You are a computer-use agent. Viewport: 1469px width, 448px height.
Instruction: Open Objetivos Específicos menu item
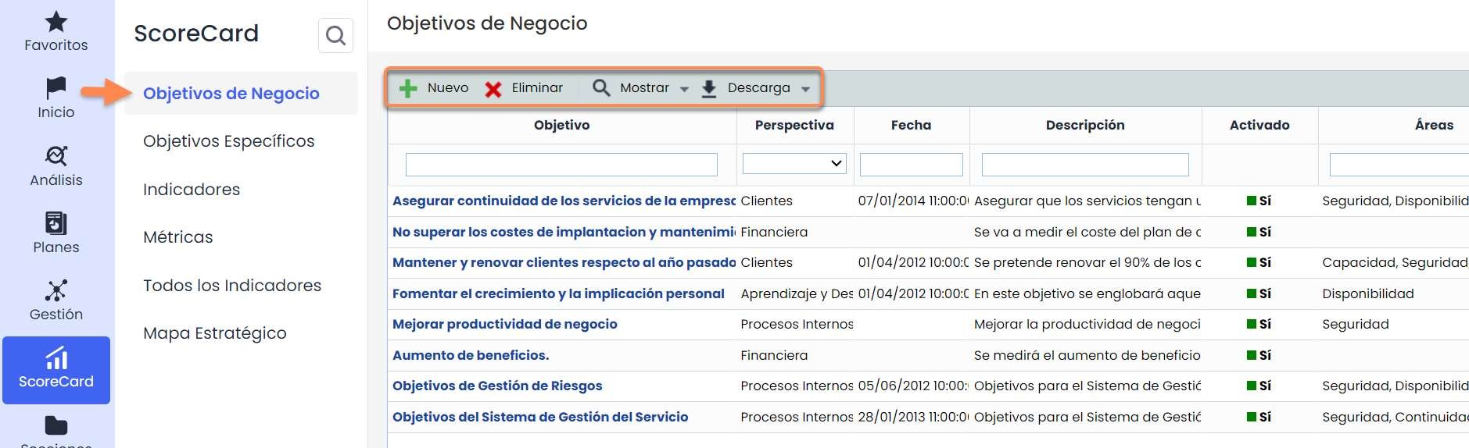point(228,141)
